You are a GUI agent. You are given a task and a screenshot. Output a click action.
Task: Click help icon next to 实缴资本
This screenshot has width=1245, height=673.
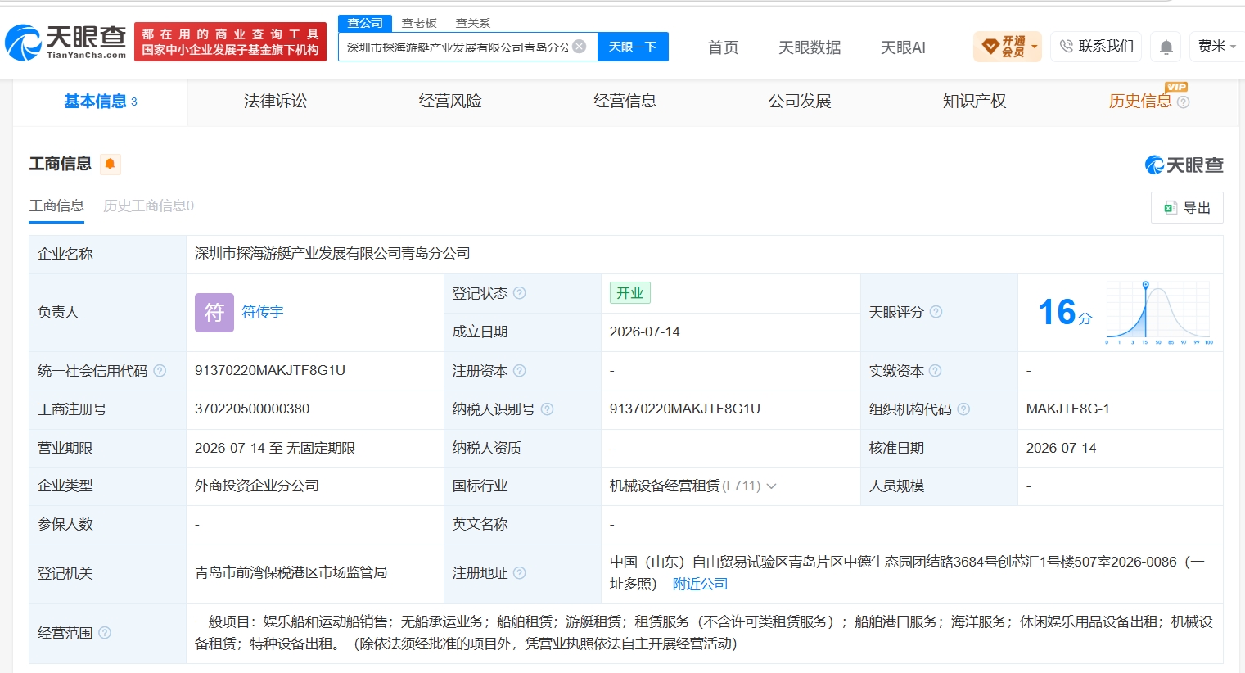pos(936,371)
